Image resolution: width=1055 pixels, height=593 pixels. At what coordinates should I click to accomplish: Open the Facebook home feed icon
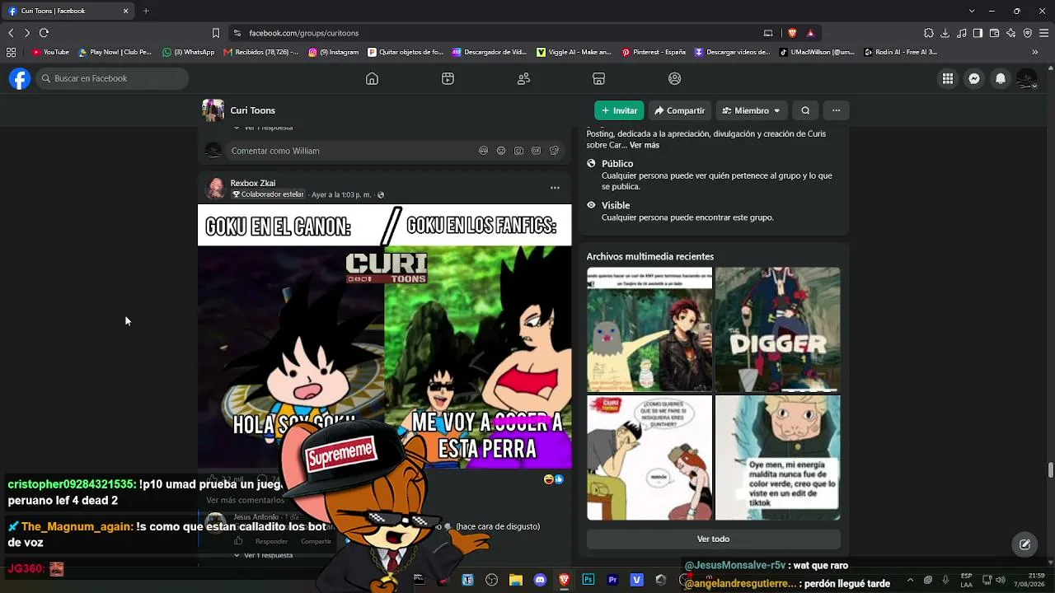(x=372, y=78)
